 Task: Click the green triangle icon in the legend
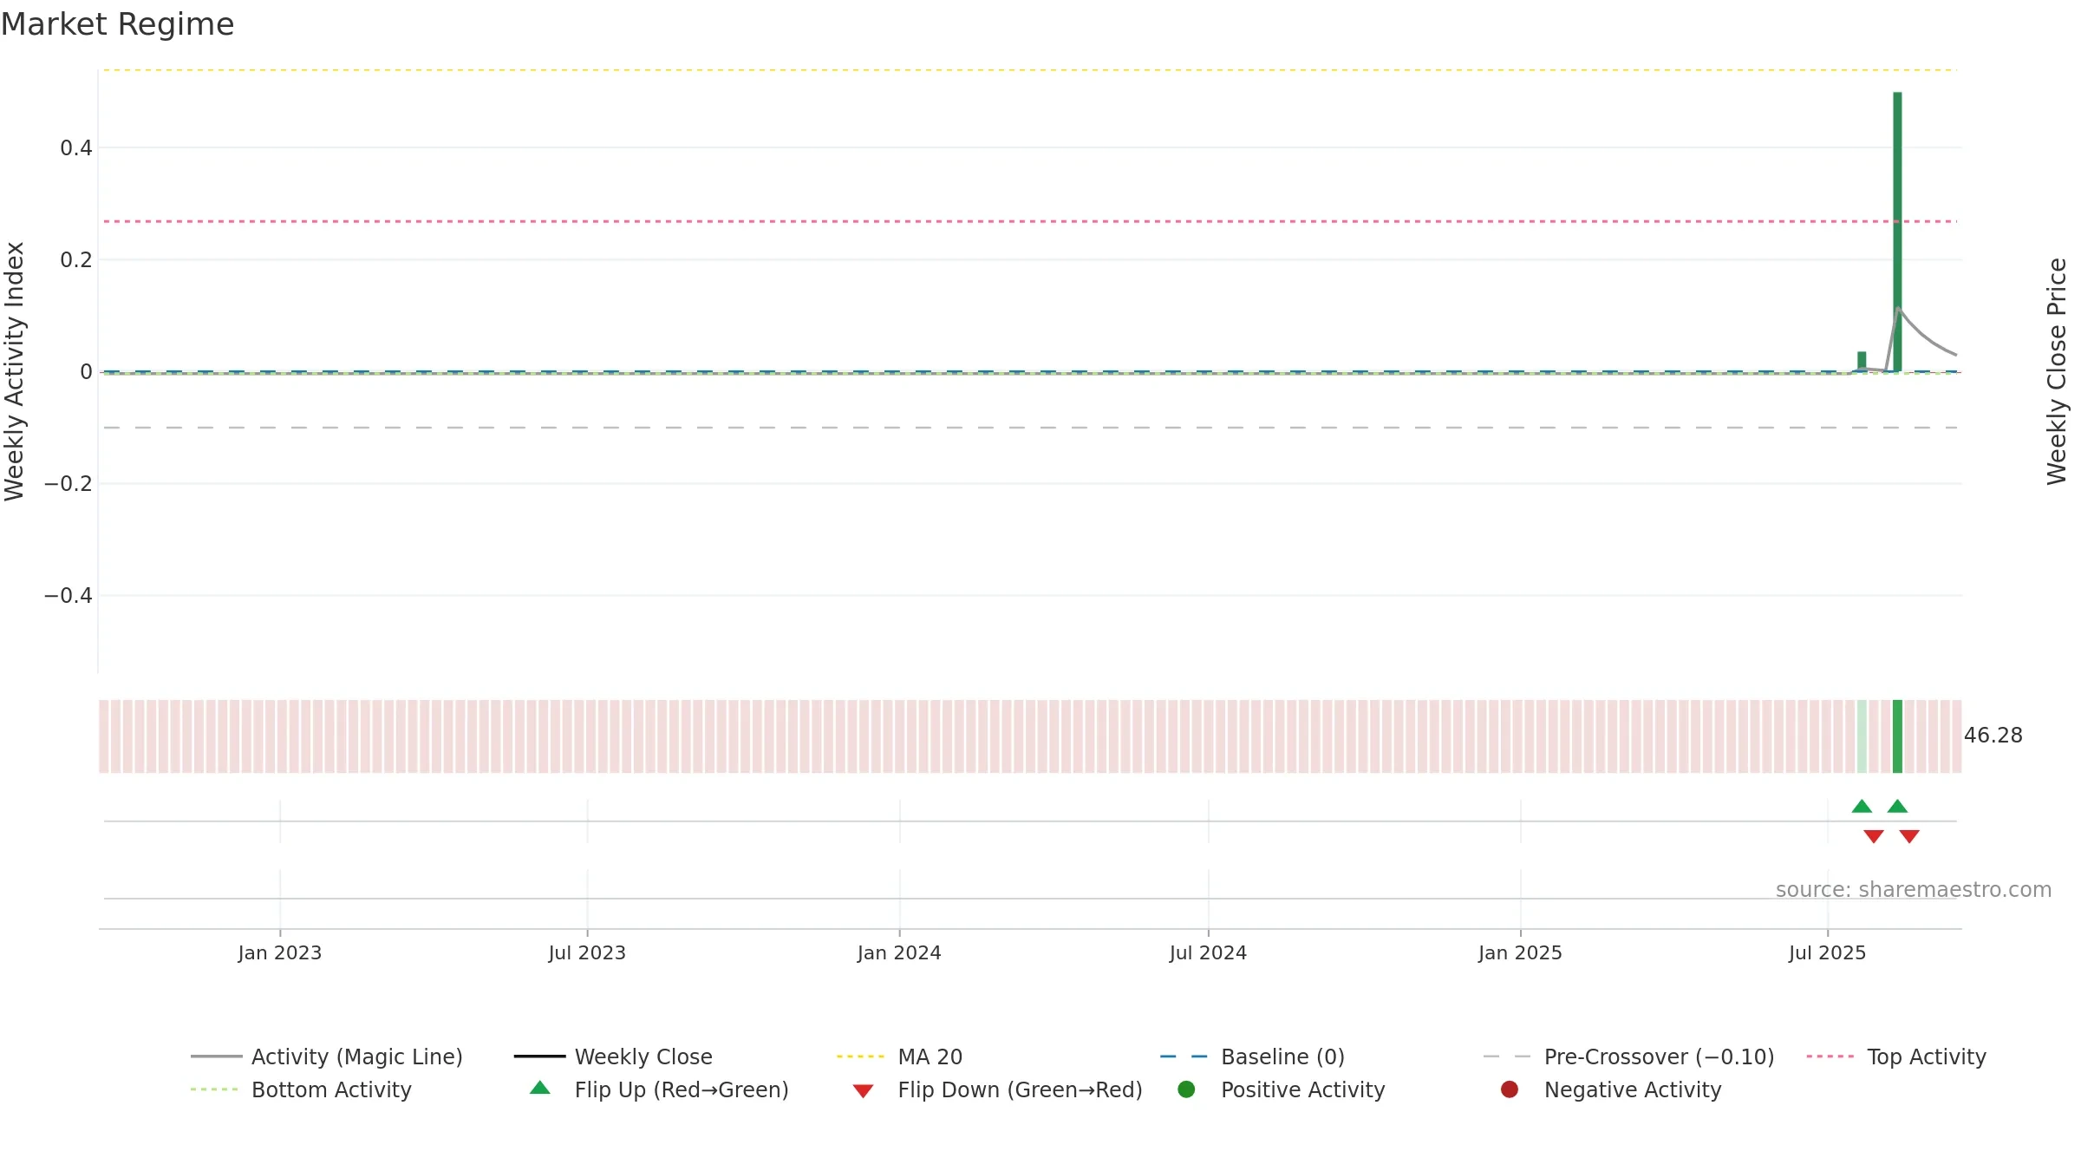(x=540, y=1088)
